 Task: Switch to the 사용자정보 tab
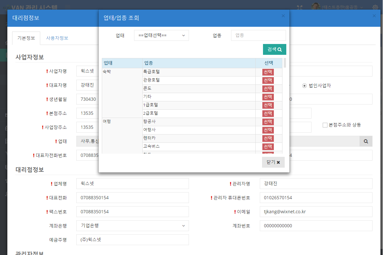(57, 38)
